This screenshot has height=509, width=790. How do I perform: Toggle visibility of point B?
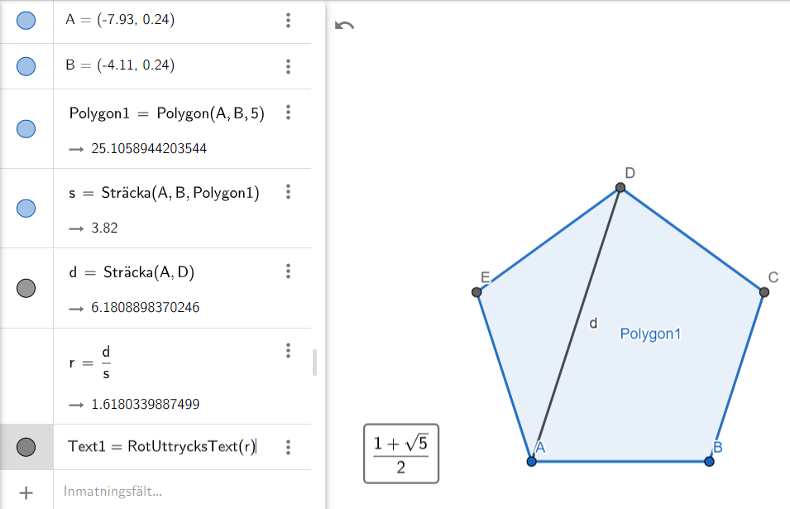click(x=26, y=66)
